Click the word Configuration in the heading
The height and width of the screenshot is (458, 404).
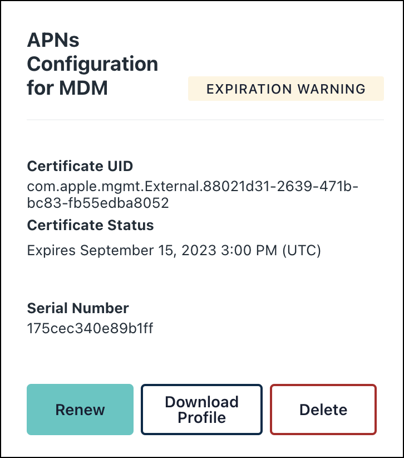click(92, 64)
